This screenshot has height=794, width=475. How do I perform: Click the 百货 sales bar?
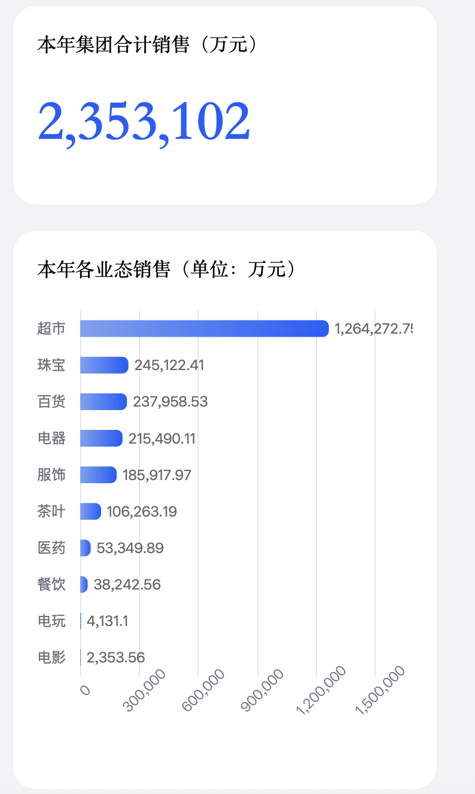tap(103, 402)
